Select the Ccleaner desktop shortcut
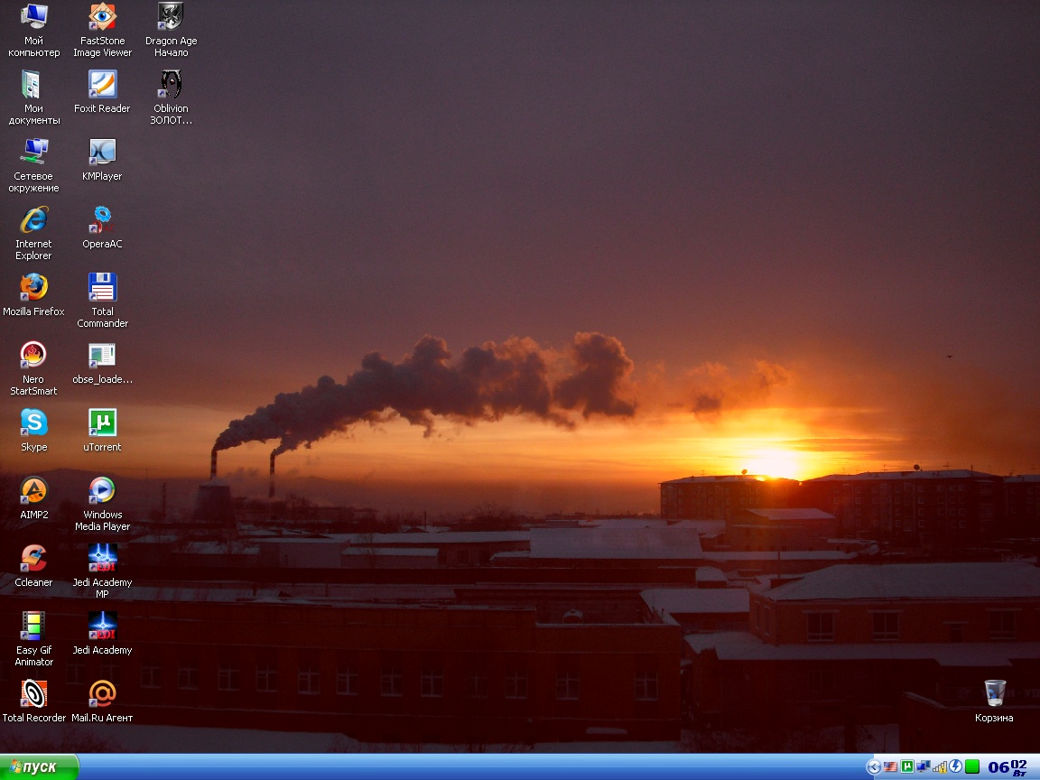The width and height of the screenshot is (1040, 780). (33, 559)
